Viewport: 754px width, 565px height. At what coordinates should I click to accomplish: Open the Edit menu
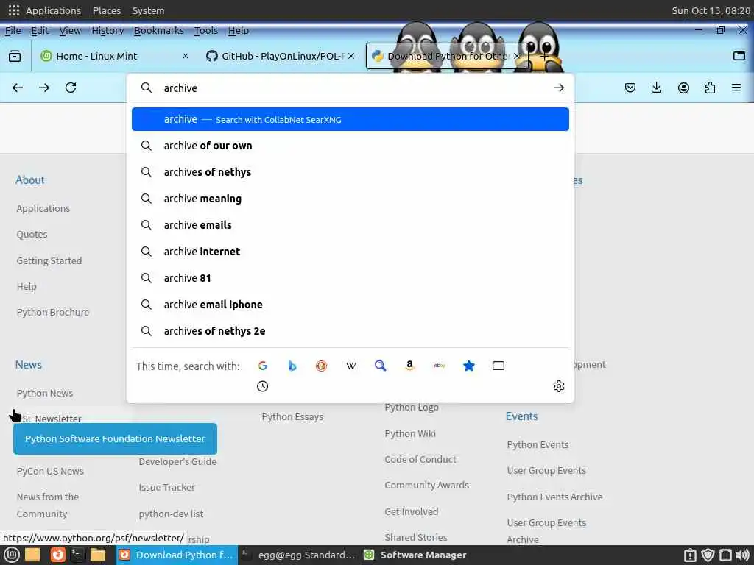click(40, 30)
